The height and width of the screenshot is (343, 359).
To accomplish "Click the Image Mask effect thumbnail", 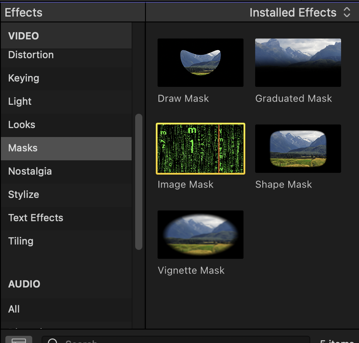I will (x=200, y=148).
